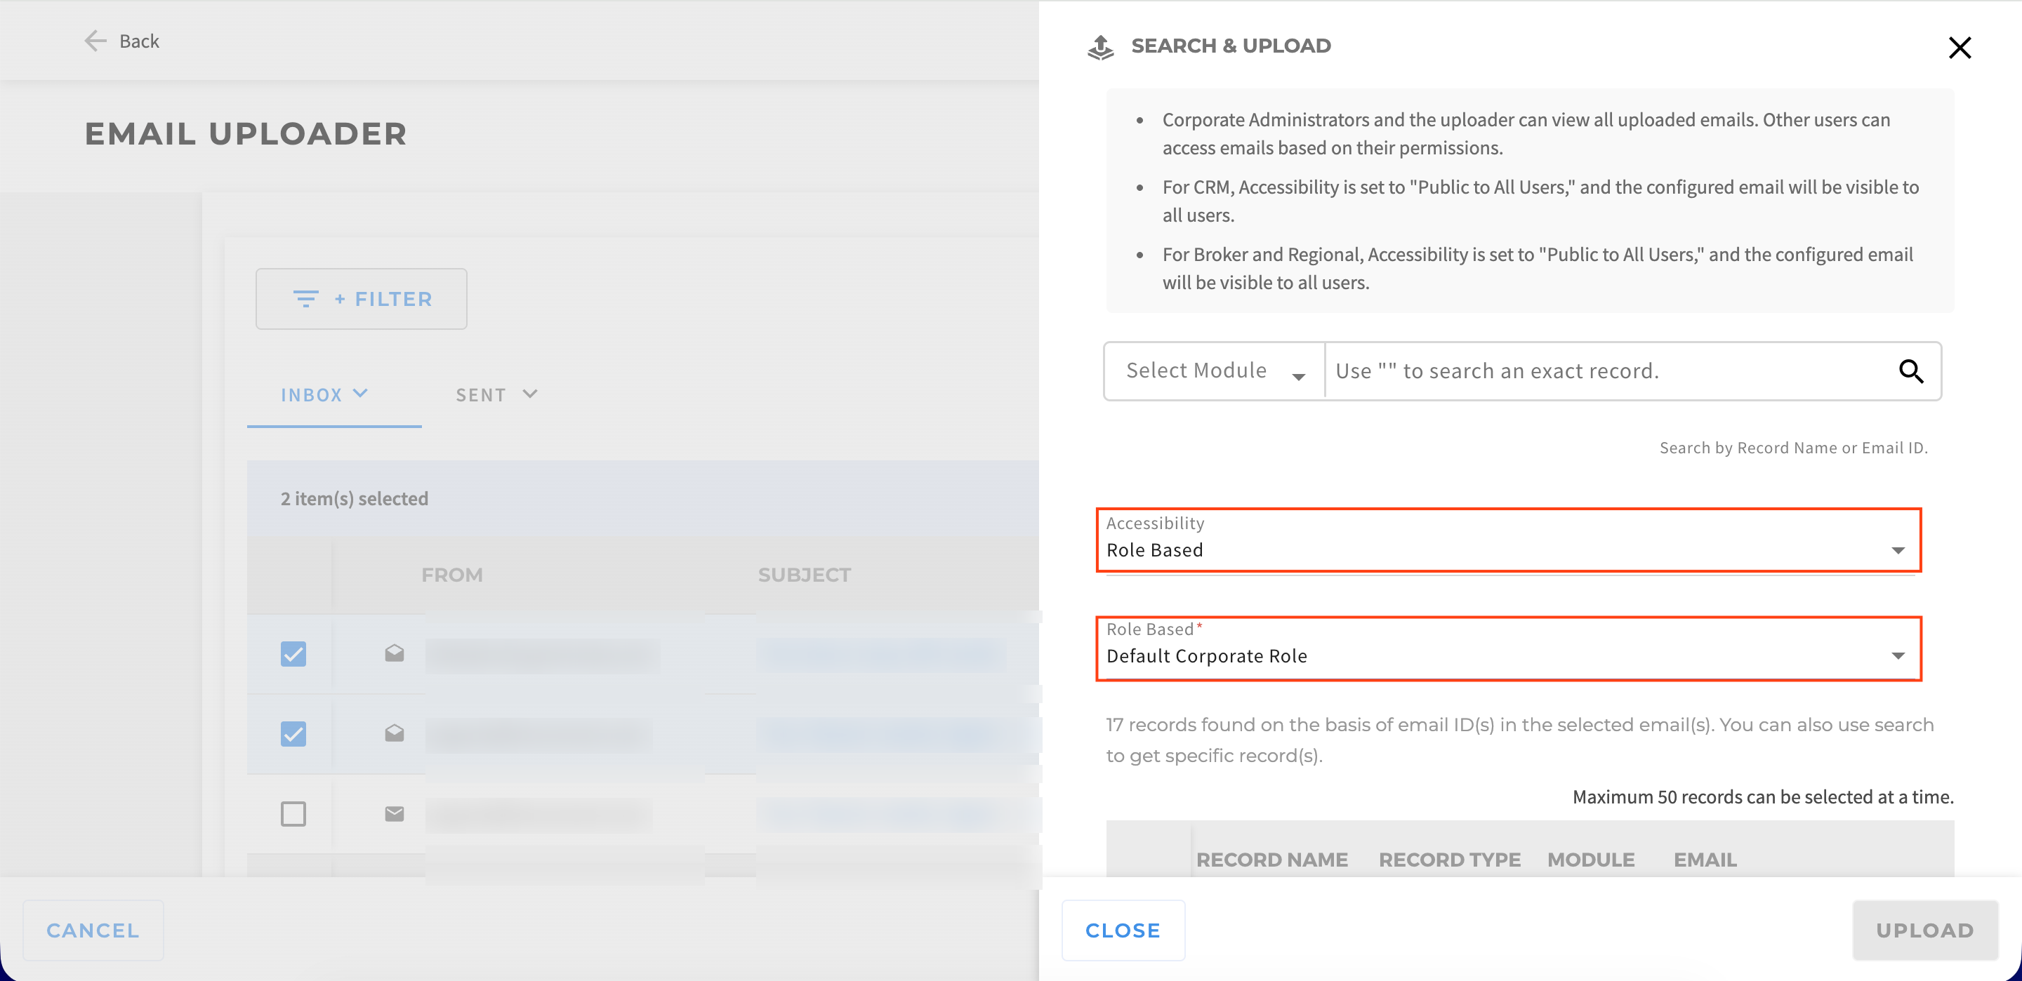
Task: Expand the INBOX tab chevron
Action: (x=360, y=393)
